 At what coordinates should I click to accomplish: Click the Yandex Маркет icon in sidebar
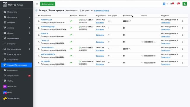pos(5,98)
